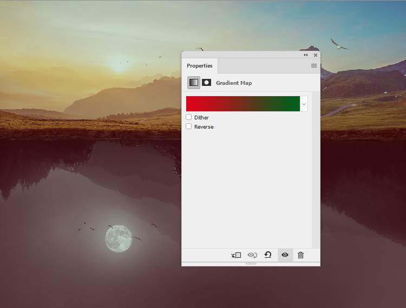Viewport: 406px width, 308px height.
Task: Enable the Dither checkbox
Action: tap(189, 117)
